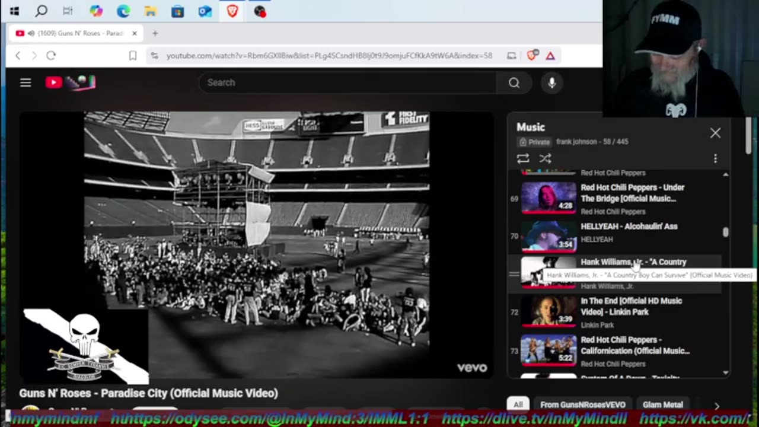Image resolution: width=759 pixels, height=427 pixels.
Task: Click the Music playlist title
Action: coord(531,127)
